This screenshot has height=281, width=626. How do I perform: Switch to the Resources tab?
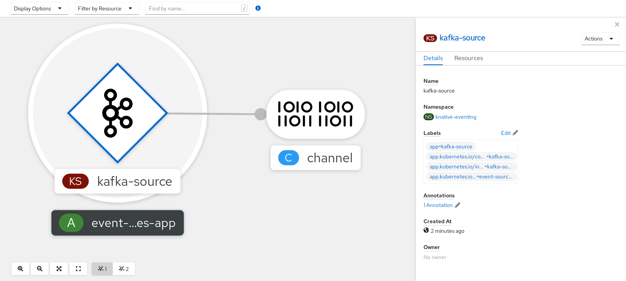pos(468,58)
